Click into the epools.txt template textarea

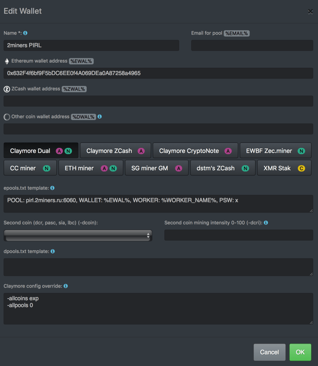(158, 204)
